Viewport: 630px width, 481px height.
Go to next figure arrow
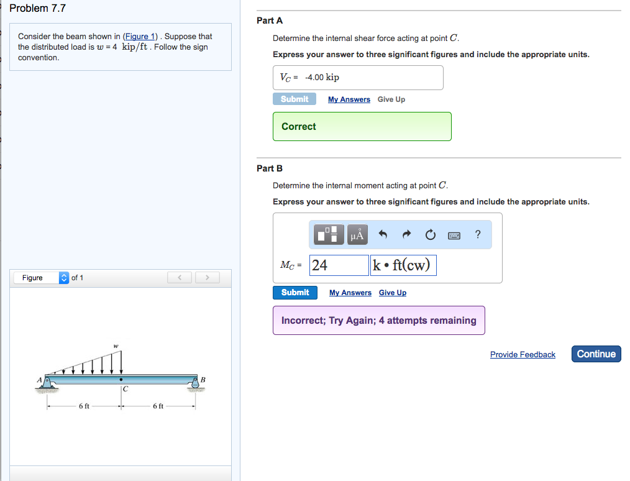pos(208,278)
